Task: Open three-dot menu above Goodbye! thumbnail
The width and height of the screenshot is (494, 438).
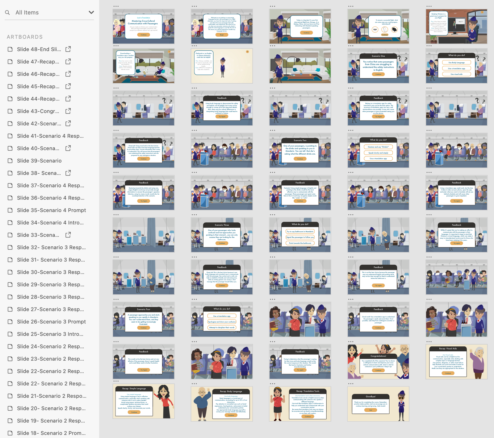Action: tap(350, 384)
